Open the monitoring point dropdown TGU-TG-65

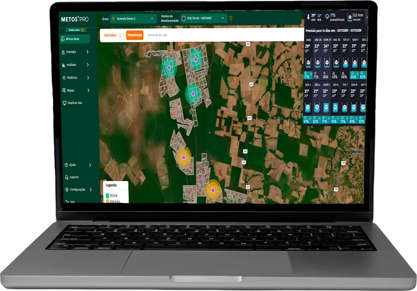pyautogui.click(x=203, y=18)
